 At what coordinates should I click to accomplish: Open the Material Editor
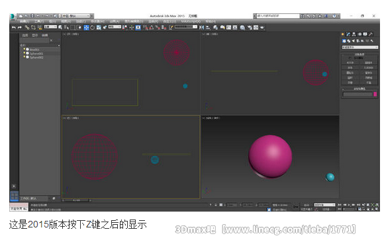tap(242, 28)
